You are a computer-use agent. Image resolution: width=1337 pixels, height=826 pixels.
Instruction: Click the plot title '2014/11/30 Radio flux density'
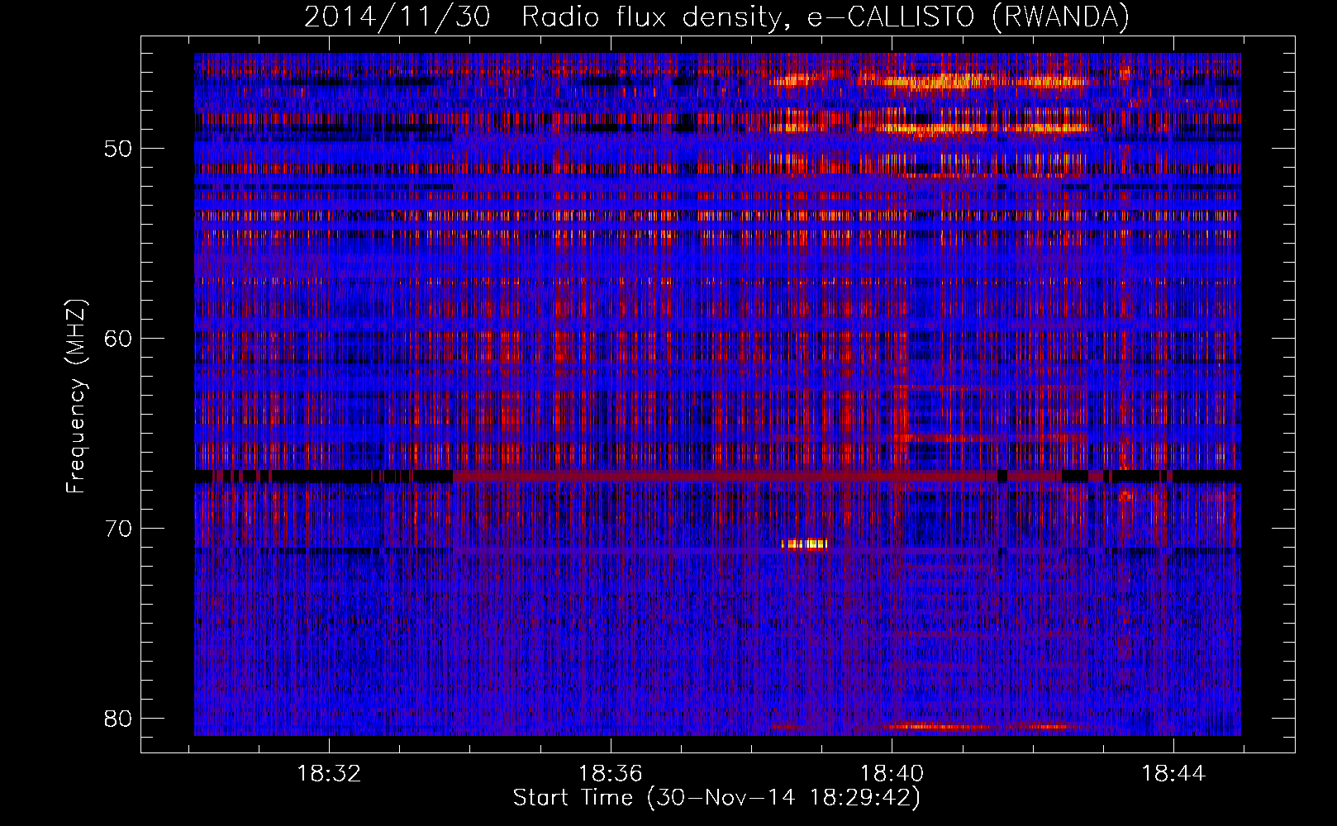716,17
